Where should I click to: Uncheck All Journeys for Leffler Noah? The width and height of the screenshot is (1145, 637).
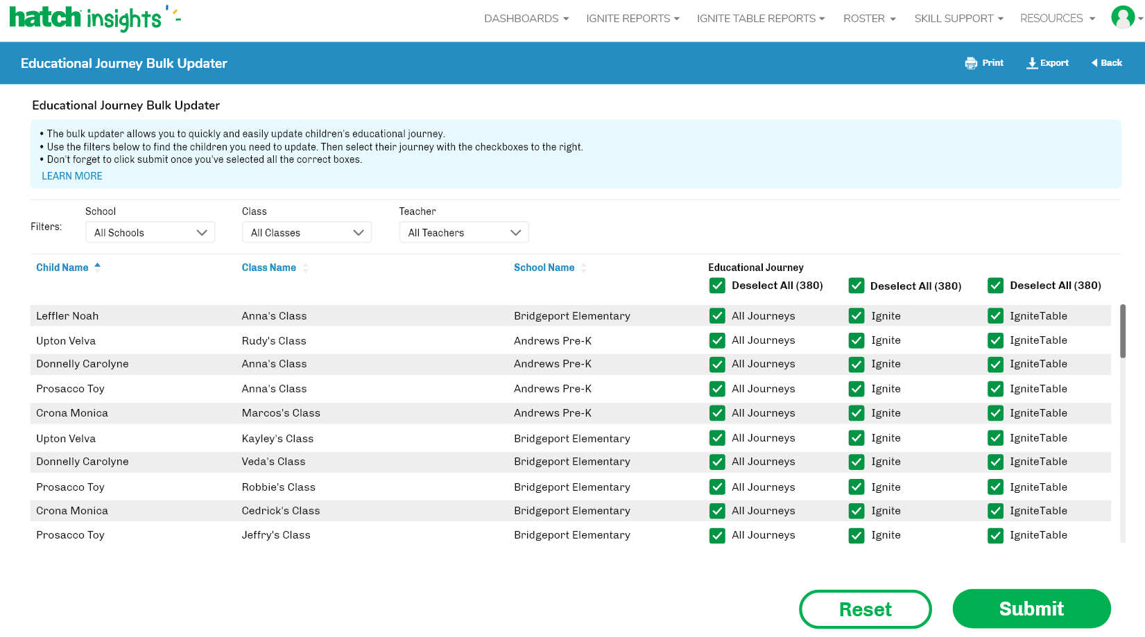click(717, 316)
